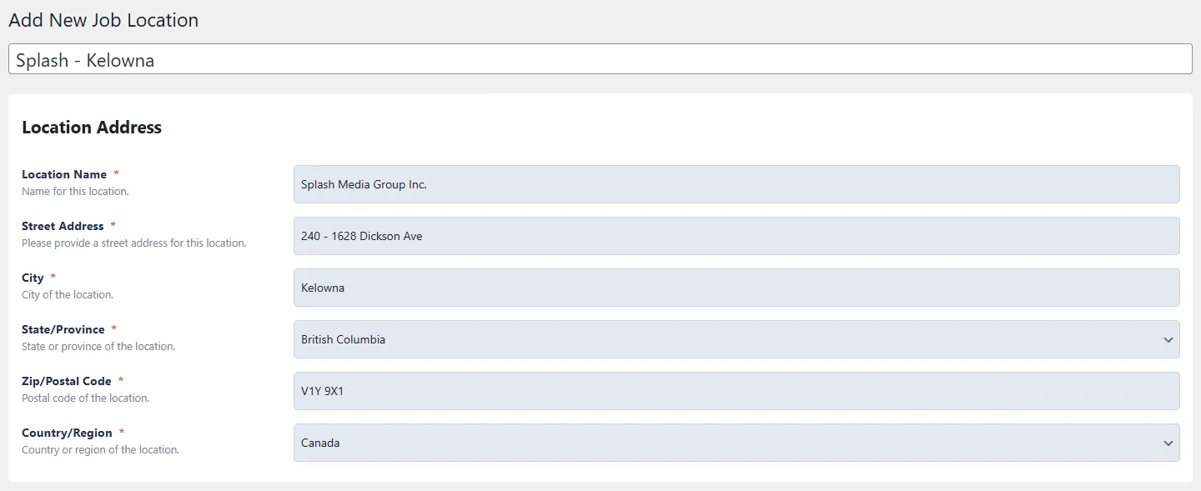Focus the Street Address text box
1201x491 pixels.
click(x=736, y=236)
